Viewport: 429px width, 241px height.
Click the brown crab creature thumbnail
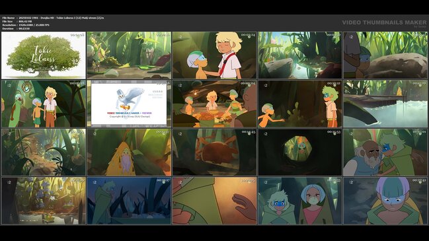click(x=214, y=153)
